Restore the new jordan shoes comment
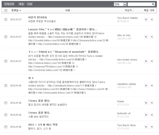Viewport: 159px width, 135px height. click(146, 61)
